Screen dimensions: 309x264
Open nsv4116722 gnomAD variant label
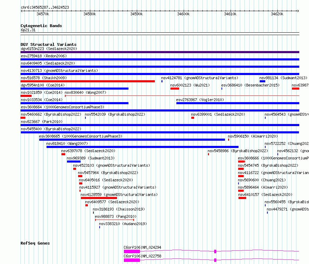tap(273, 173)
